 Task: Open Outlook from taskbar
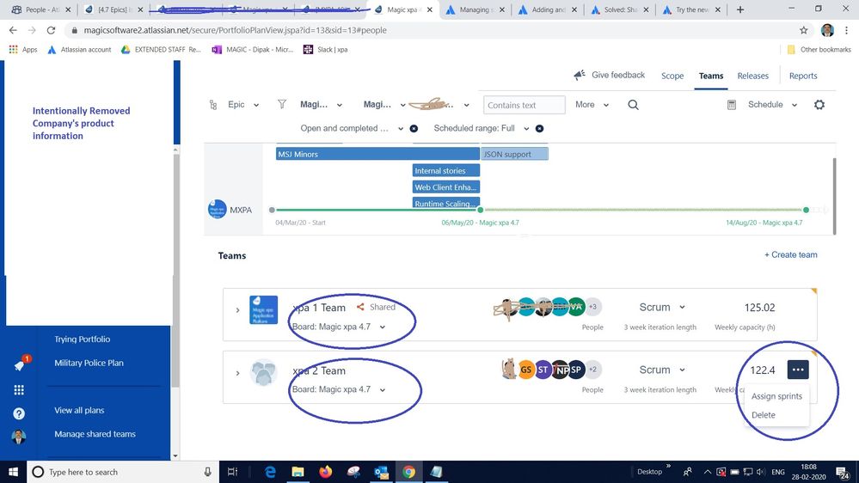[x=381, y=472]
